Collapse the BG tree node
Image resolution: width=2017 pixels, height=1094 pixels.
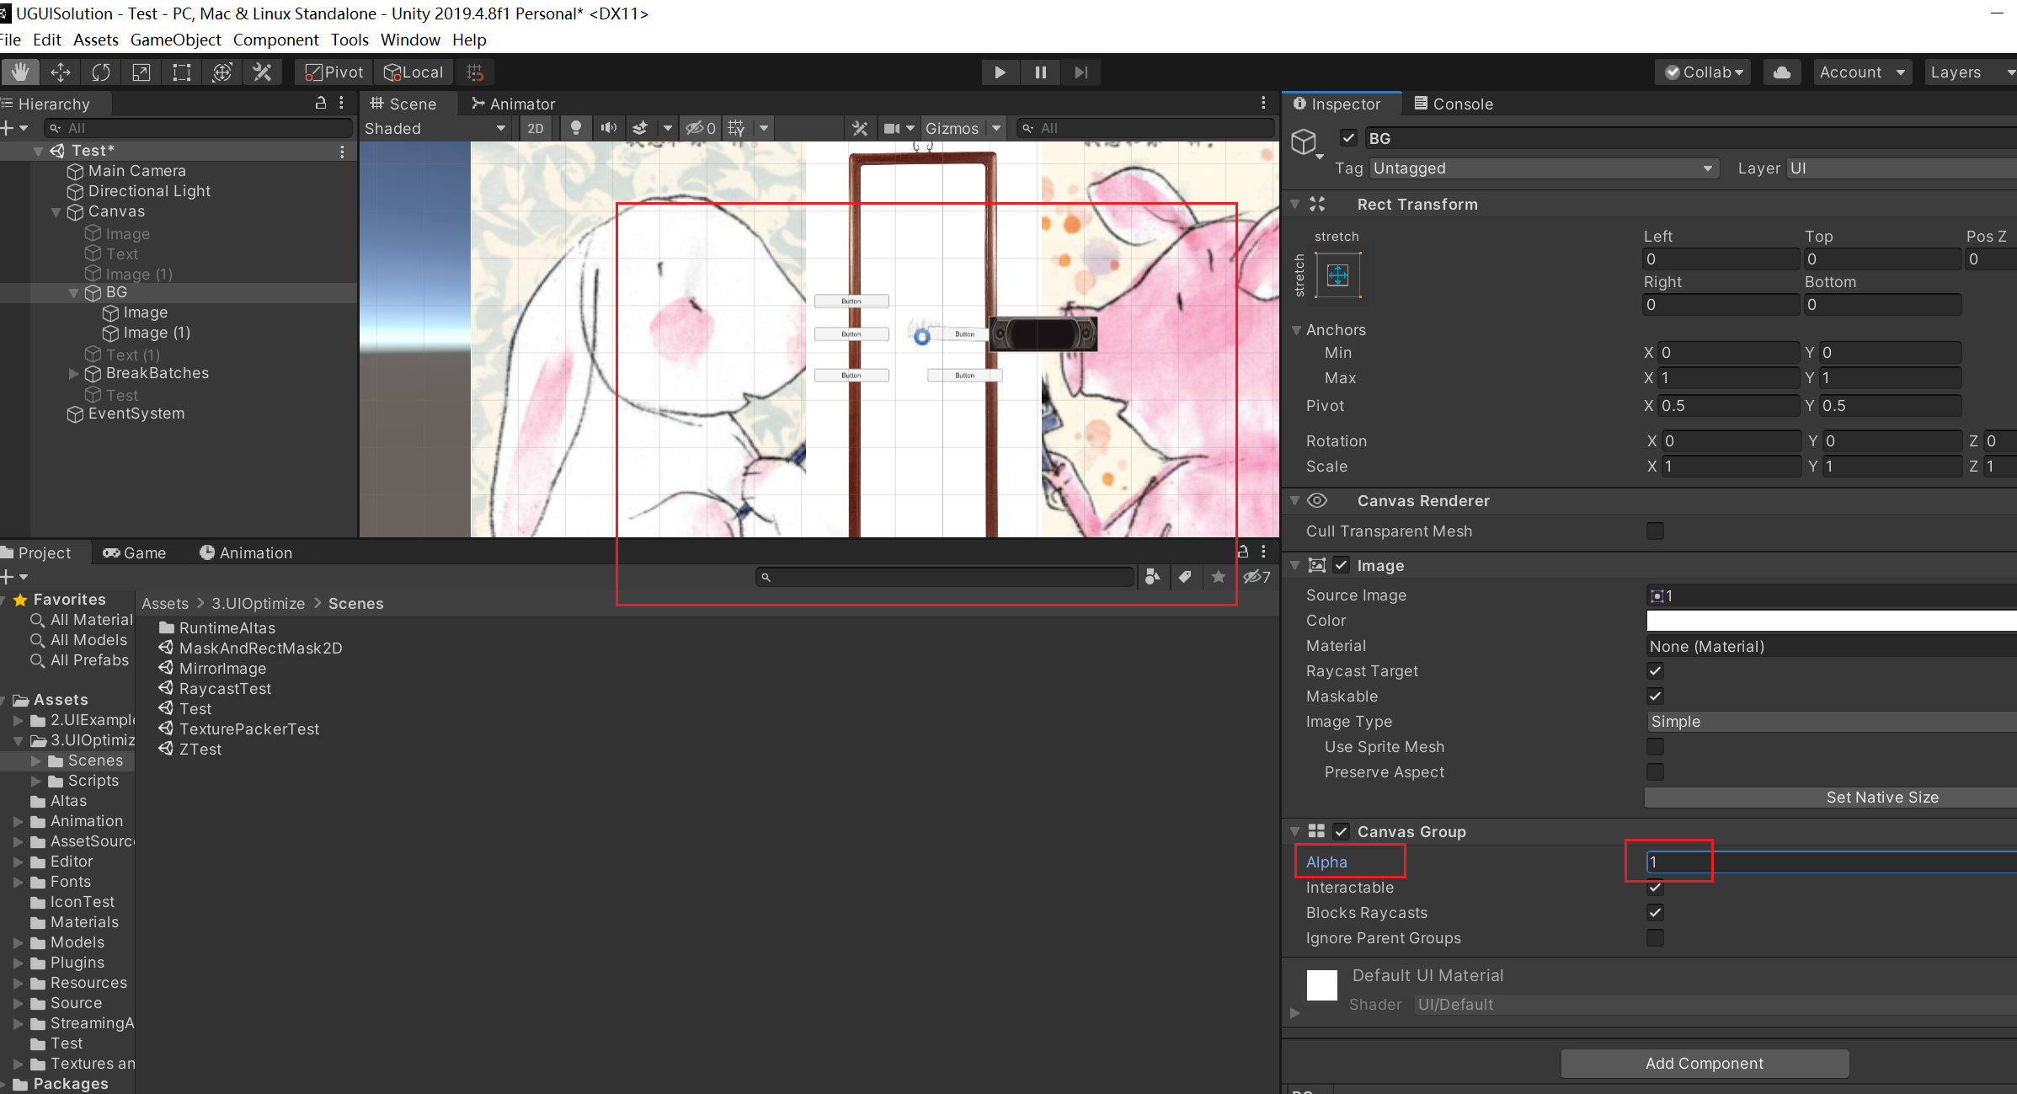pos(73,293)
